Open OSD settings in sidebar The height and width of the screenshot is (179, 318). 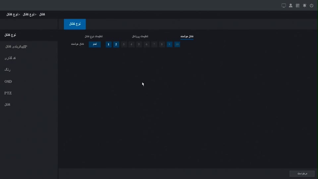pyautogui.click(x=8, y=82)
